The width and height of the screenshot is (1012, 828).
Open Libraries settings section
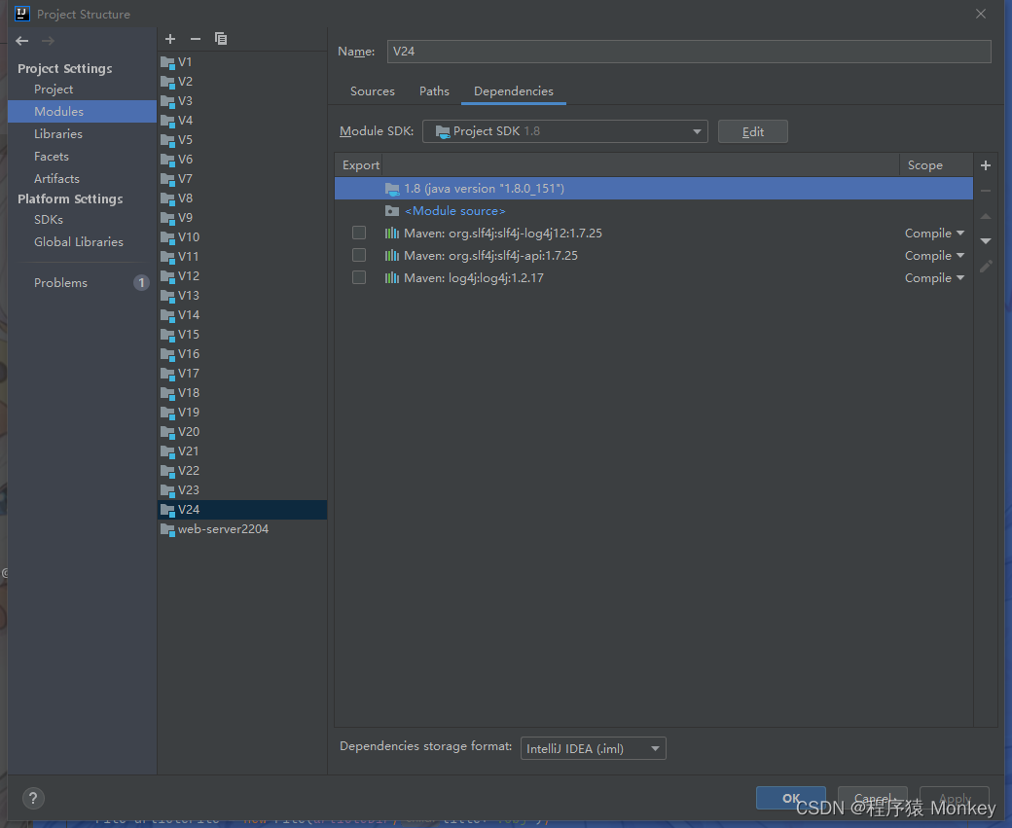[x=58, y=133]
